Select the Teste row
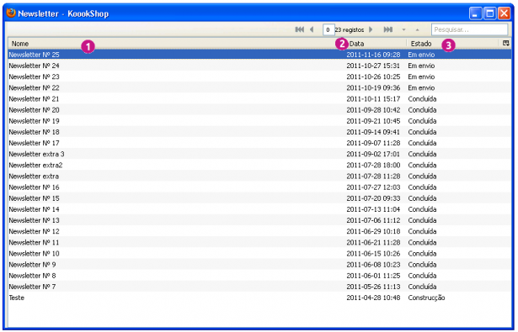The height and width of the screenshot is (332, 518). pos(259,298)
